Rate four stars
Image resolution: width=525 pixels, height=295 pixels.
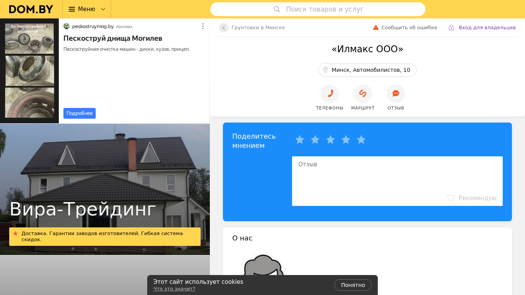pyautogui.click(x=346, y=140)
